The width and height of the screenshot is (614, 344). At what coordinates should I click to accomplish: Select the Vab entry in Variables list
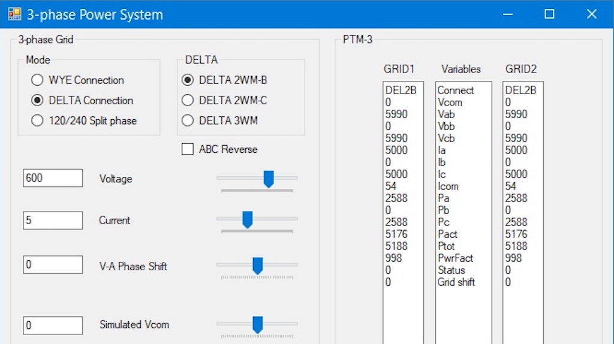click(446, 114)
